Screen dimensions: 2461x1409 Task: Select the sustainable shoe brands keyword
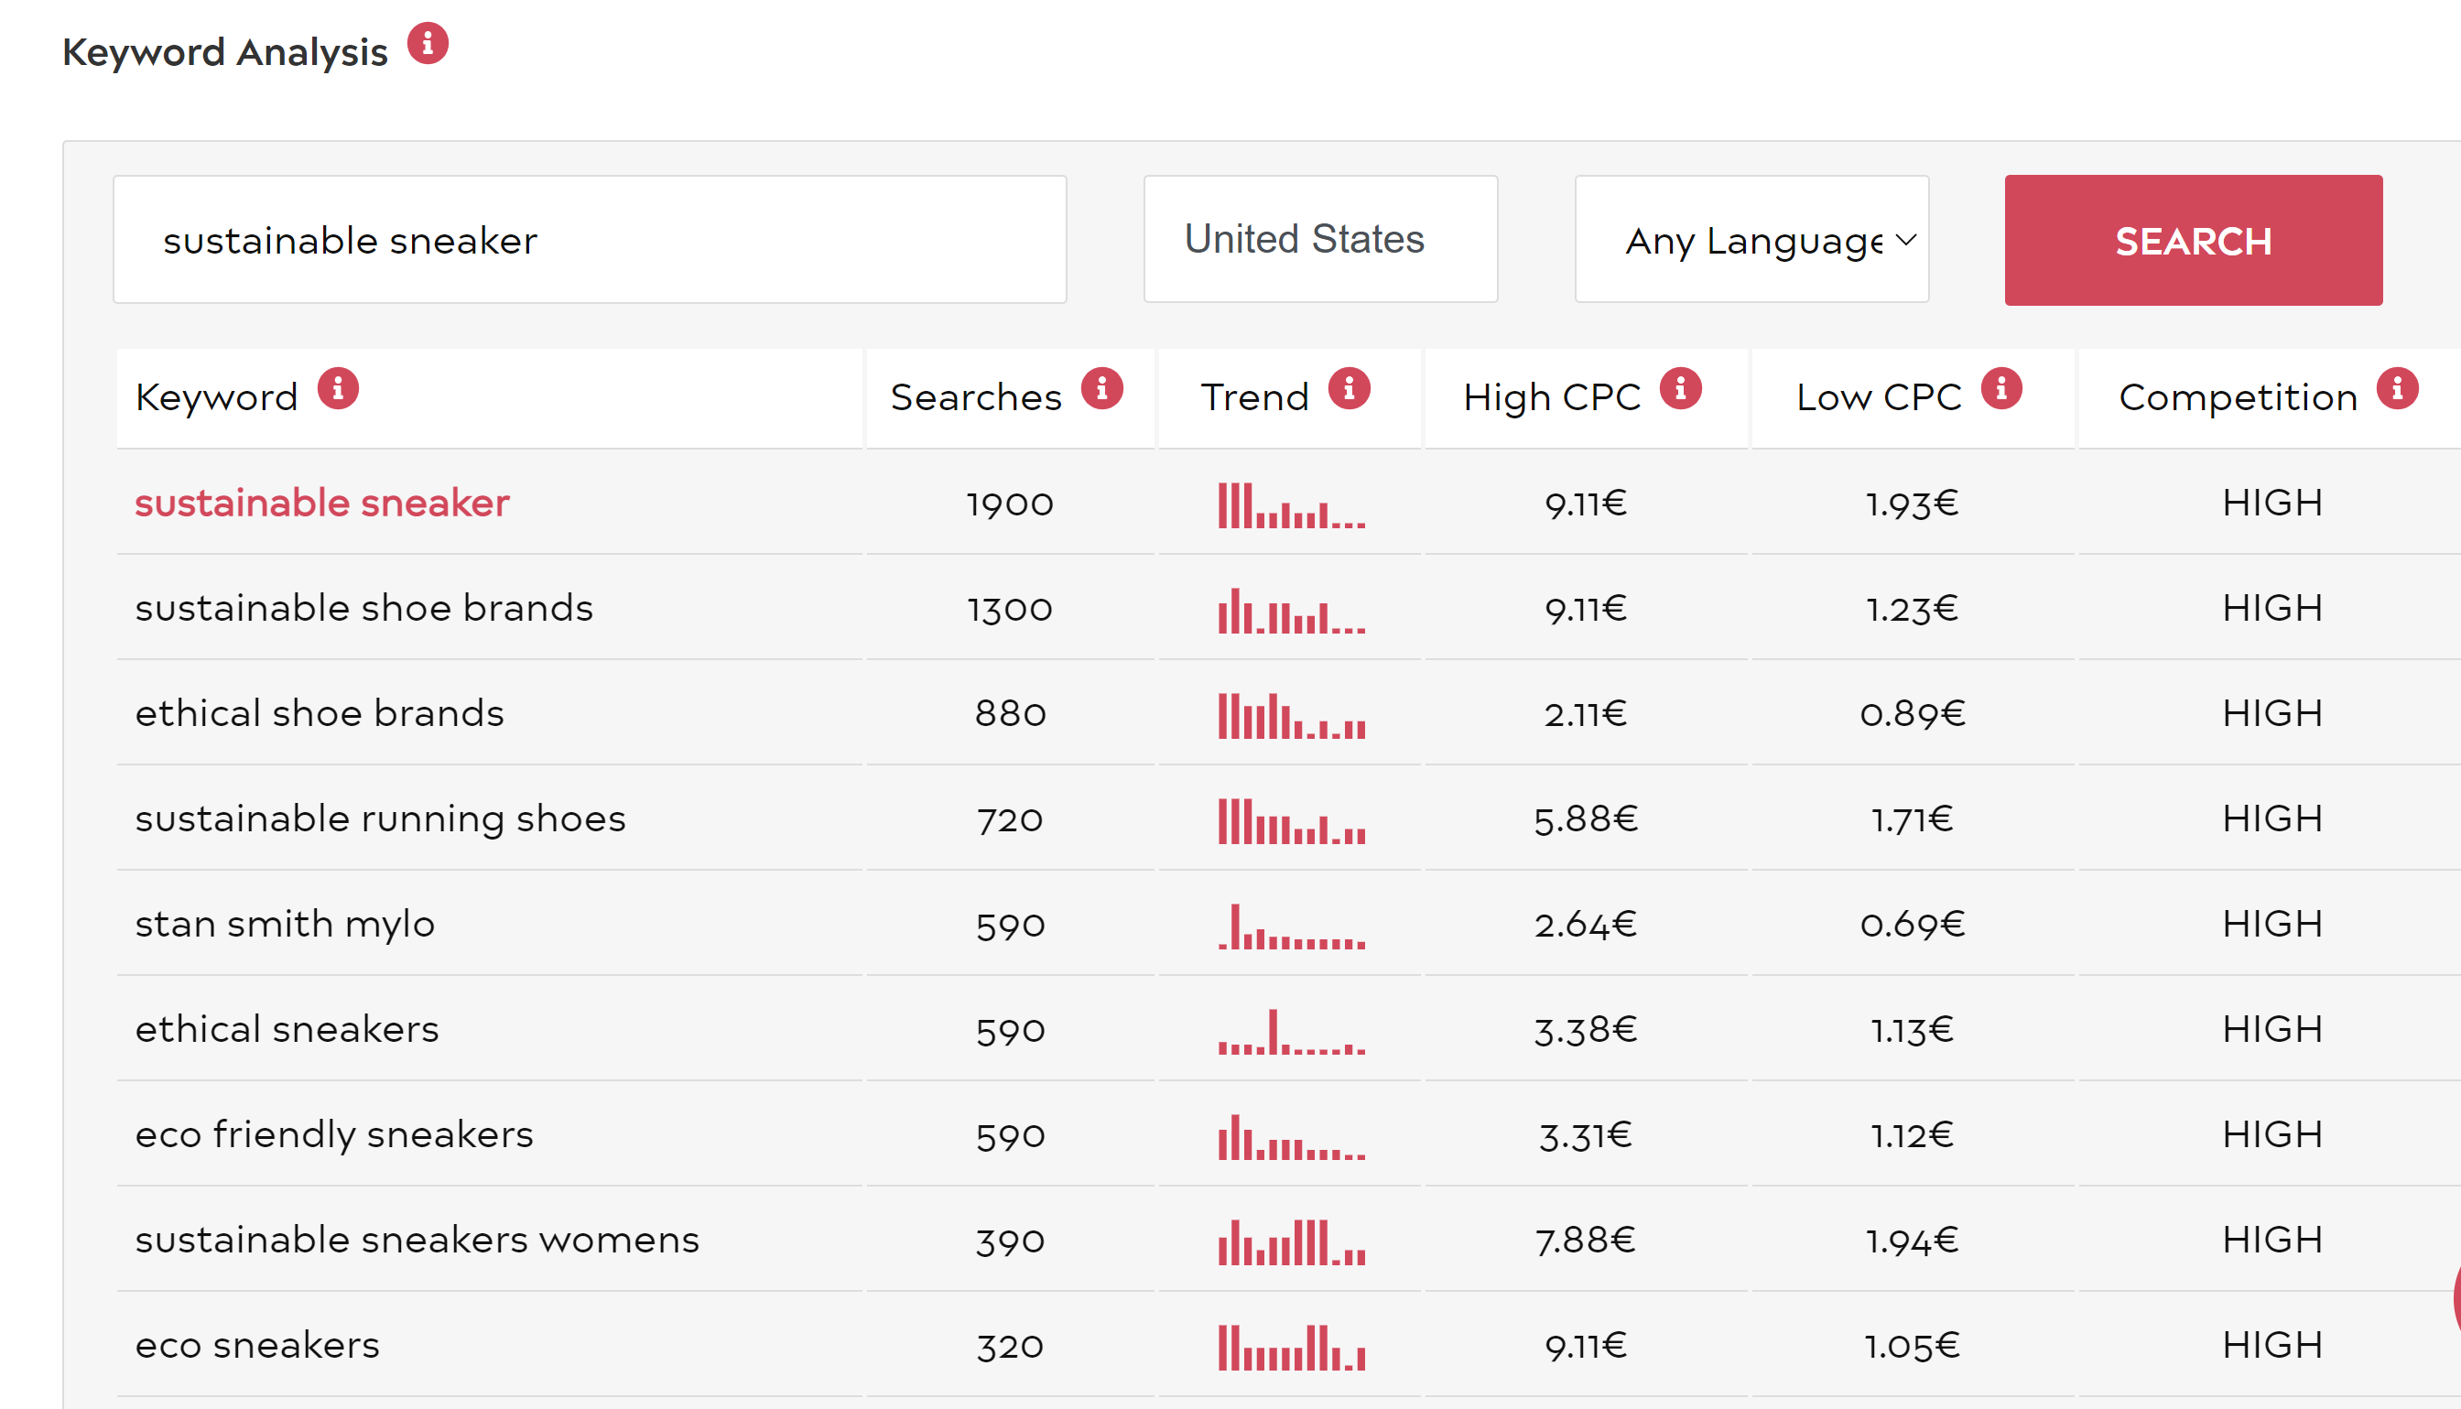pyautogui.click(x=363, y=609)
